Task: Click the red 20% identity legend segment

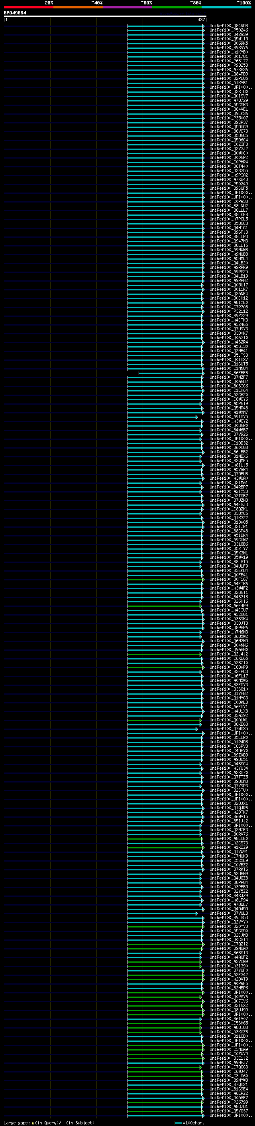Action: click(28, 7)
